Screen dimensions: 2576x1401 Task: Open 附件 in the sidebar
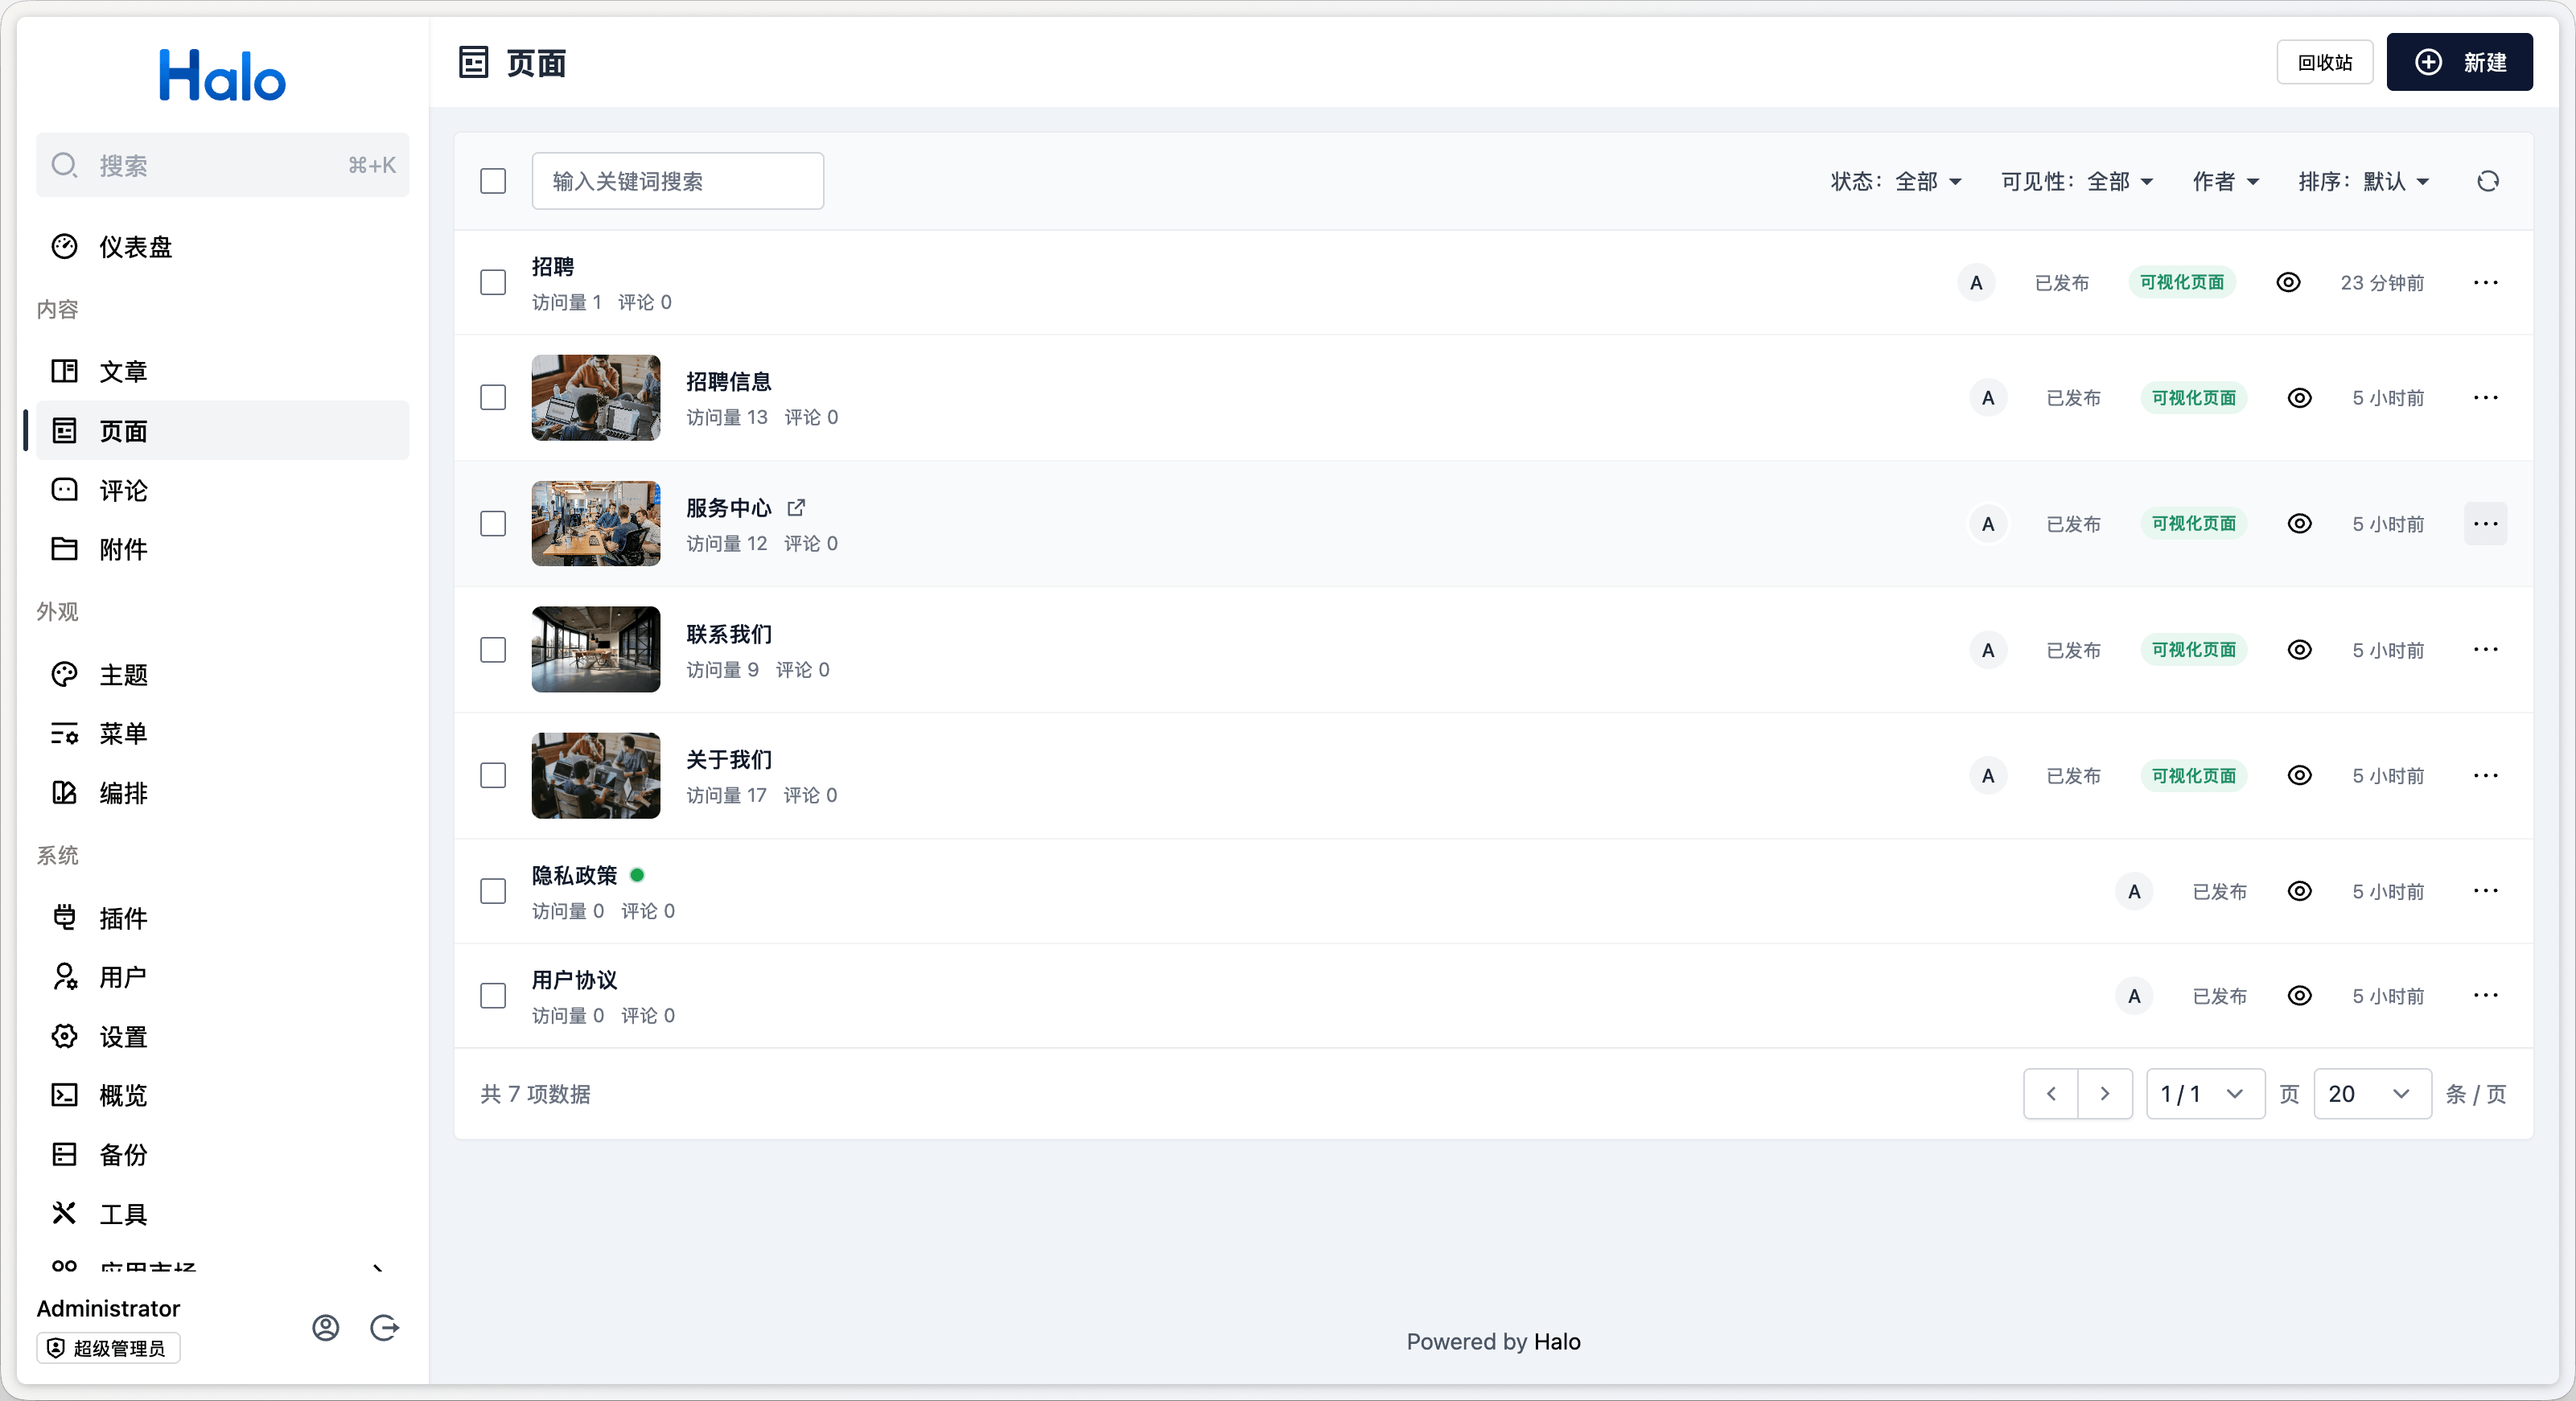[x=222, y=549]
